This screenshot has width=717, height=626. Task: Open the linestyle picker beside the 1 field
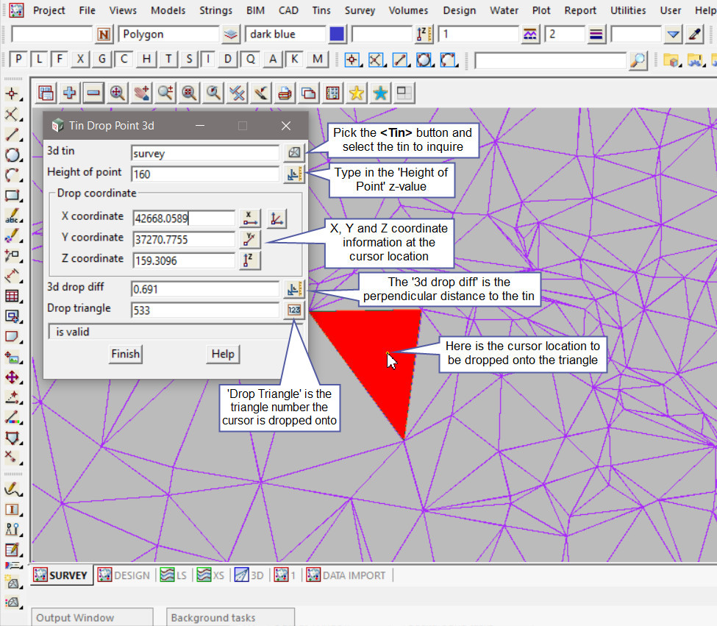coord(530,35)
